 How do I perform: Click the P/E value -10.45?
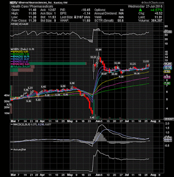[85, 10]
